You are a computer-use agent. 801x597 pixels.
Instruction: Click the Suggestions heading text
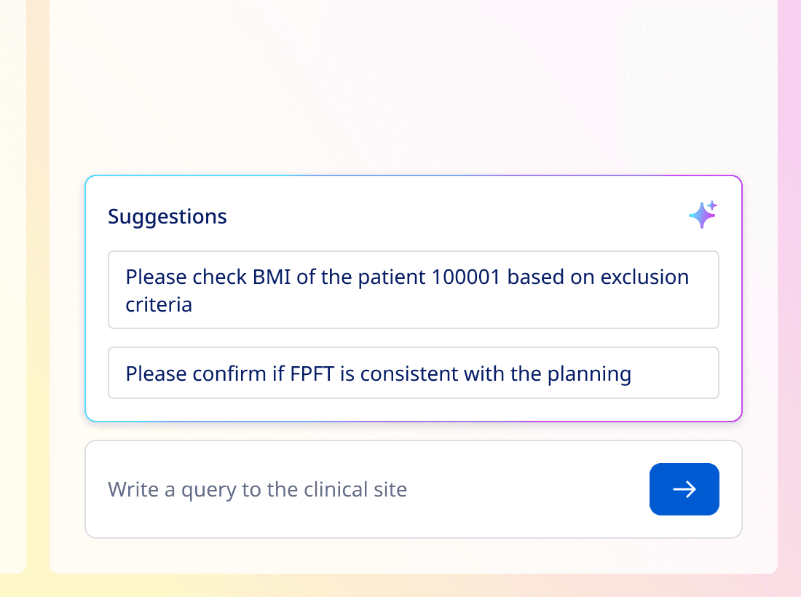tap(167, 216)
